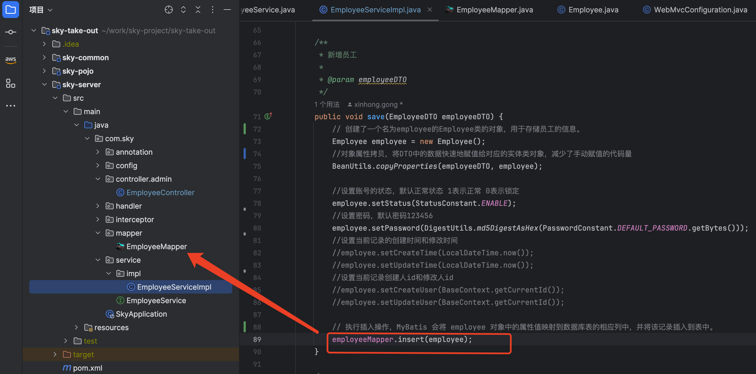Expand the resources folder
756x374 pixels.
coord(76,327)
